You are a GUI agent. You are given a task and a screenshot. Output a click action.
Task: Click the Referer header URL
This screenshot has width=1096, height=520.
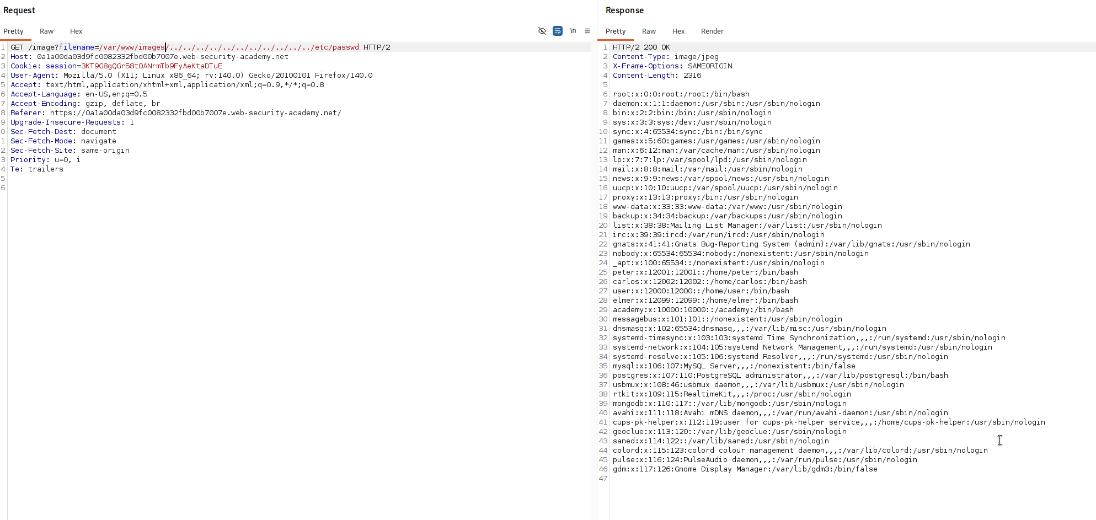[195, 113]
